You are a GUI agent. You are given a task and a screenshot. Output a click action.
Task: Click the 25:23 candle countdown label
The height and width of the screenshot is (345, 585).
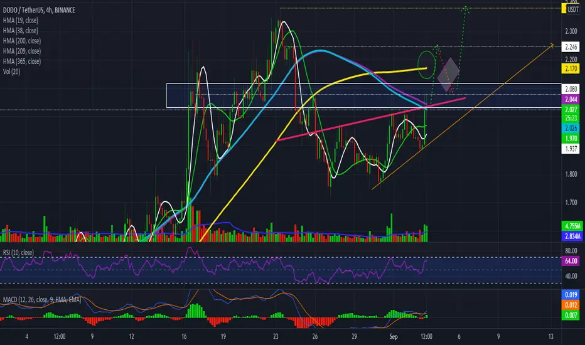pos(571,118)
